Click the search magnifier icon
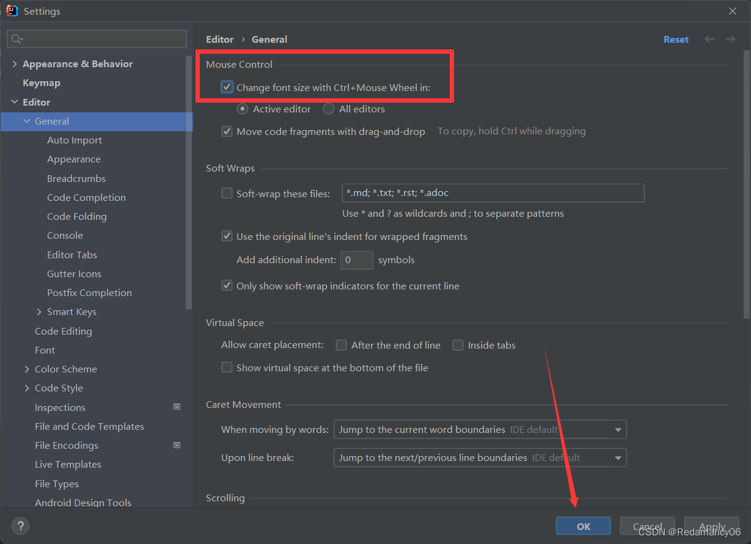The height and width of the screenshot is (544, 751). [17, 39]
